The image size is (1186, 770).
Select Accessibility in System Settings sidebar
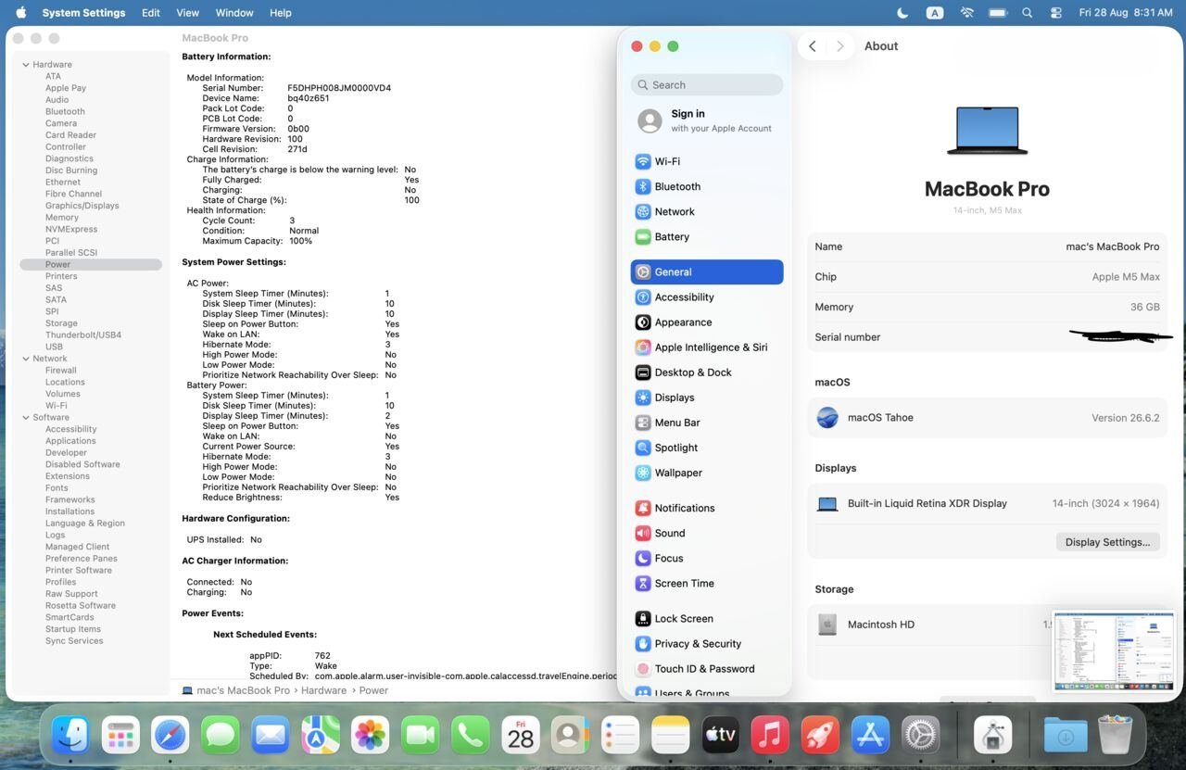(707, 297)
